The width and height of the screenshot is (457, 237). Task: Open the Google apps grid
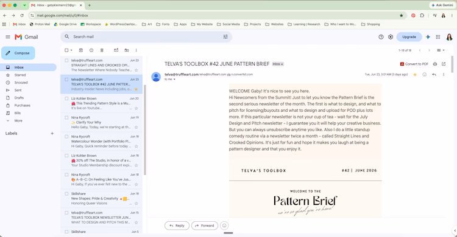(438, 37)
